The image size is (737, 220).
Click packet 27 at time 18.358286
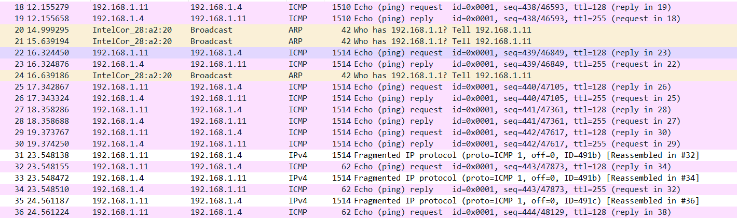(363, 110)
